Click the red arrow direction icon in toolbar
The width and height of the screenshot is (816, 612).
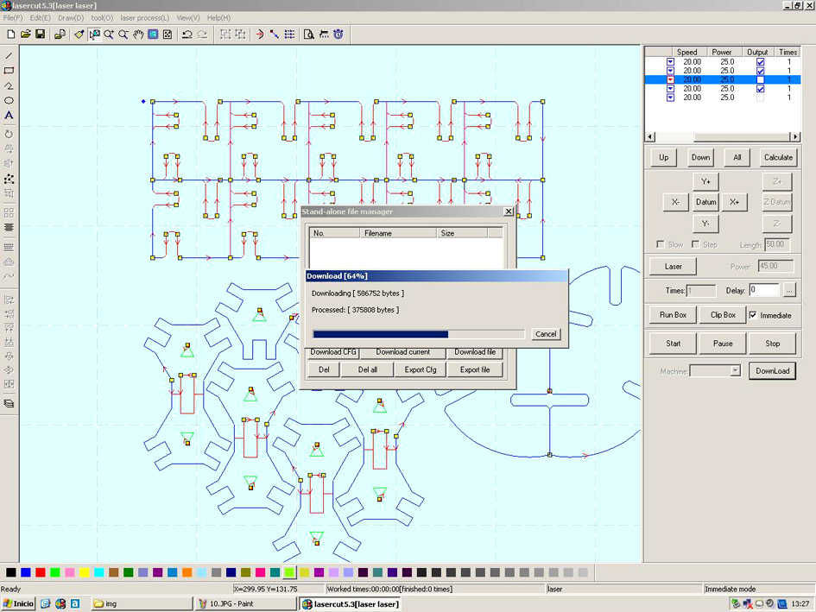[260, 35]
